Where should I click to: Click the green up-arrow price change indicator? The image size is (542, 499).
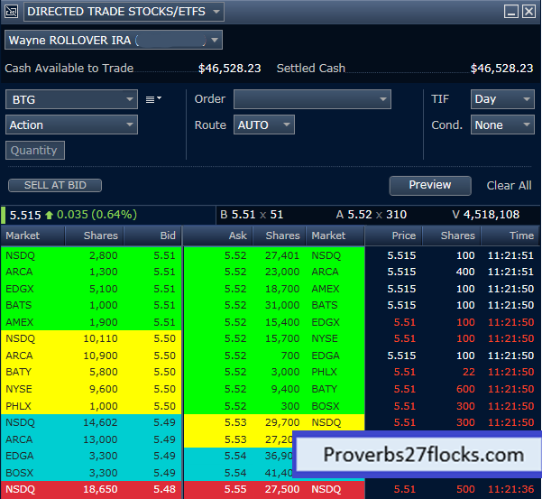pyautogui.click(x=51, y=215)
